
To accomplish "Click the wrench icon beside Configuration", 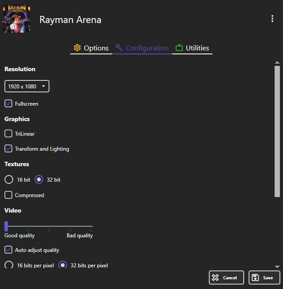I will 119,48.
